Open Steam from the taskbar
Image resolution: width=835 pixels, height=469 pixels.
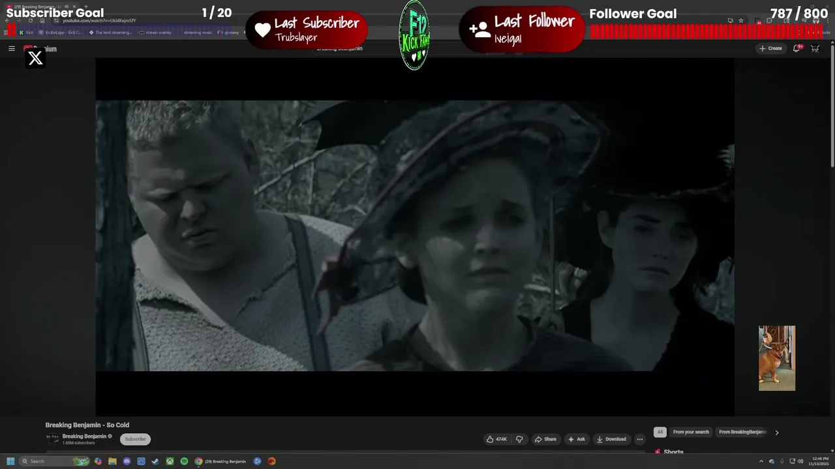tap(155, 461)
